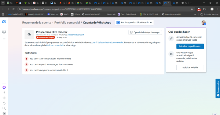Screen dimensions: 220x115
Task: Click the browser address bar URL
Action: [x=62, y=9]
